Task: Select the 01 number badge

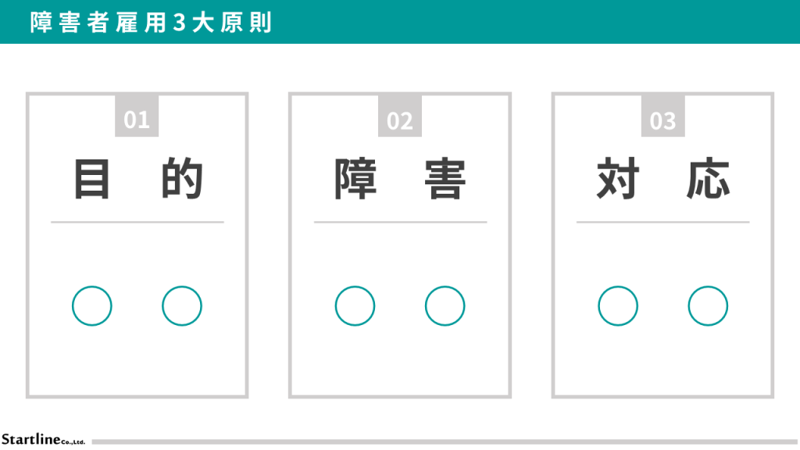Action: pos(137,118)
